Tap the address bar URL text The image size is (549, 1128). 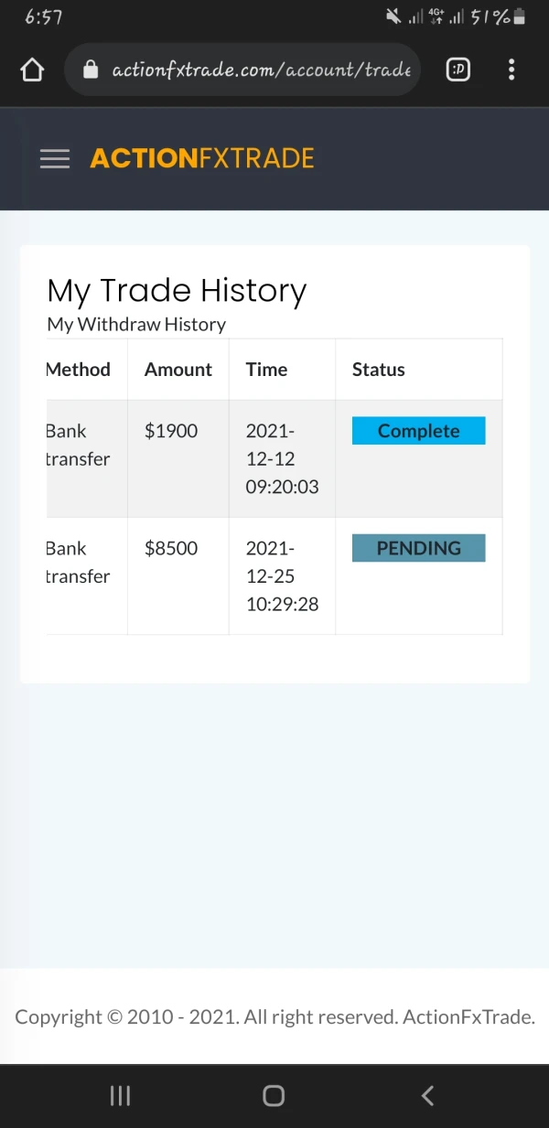261,70
